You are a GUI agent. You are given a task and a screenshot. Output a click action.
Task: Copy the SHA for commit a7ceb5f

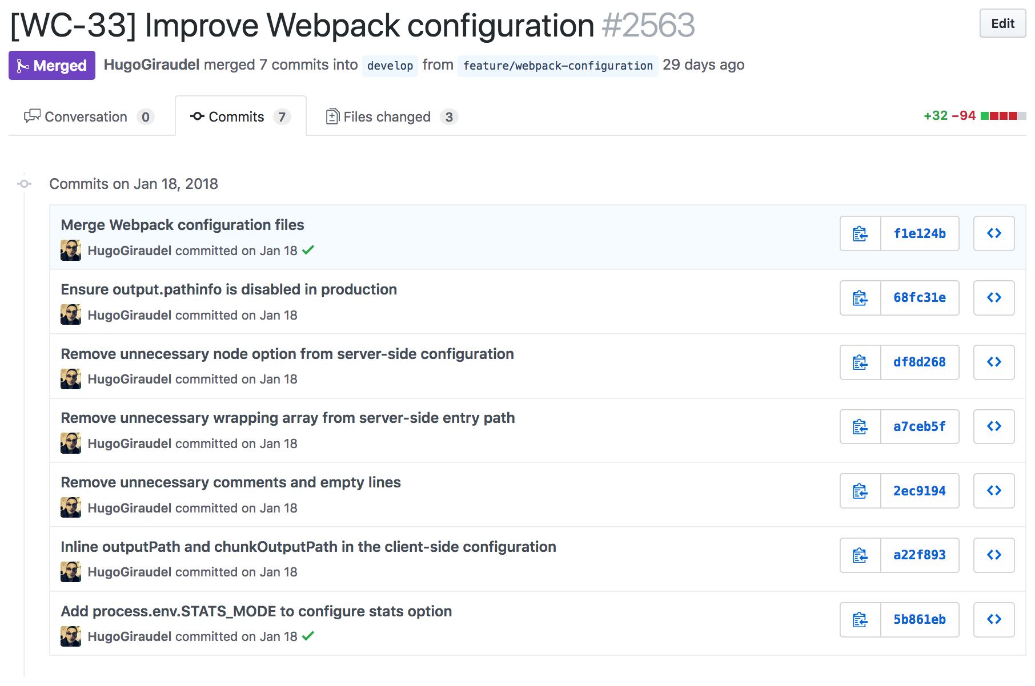[x=860, y=426]
